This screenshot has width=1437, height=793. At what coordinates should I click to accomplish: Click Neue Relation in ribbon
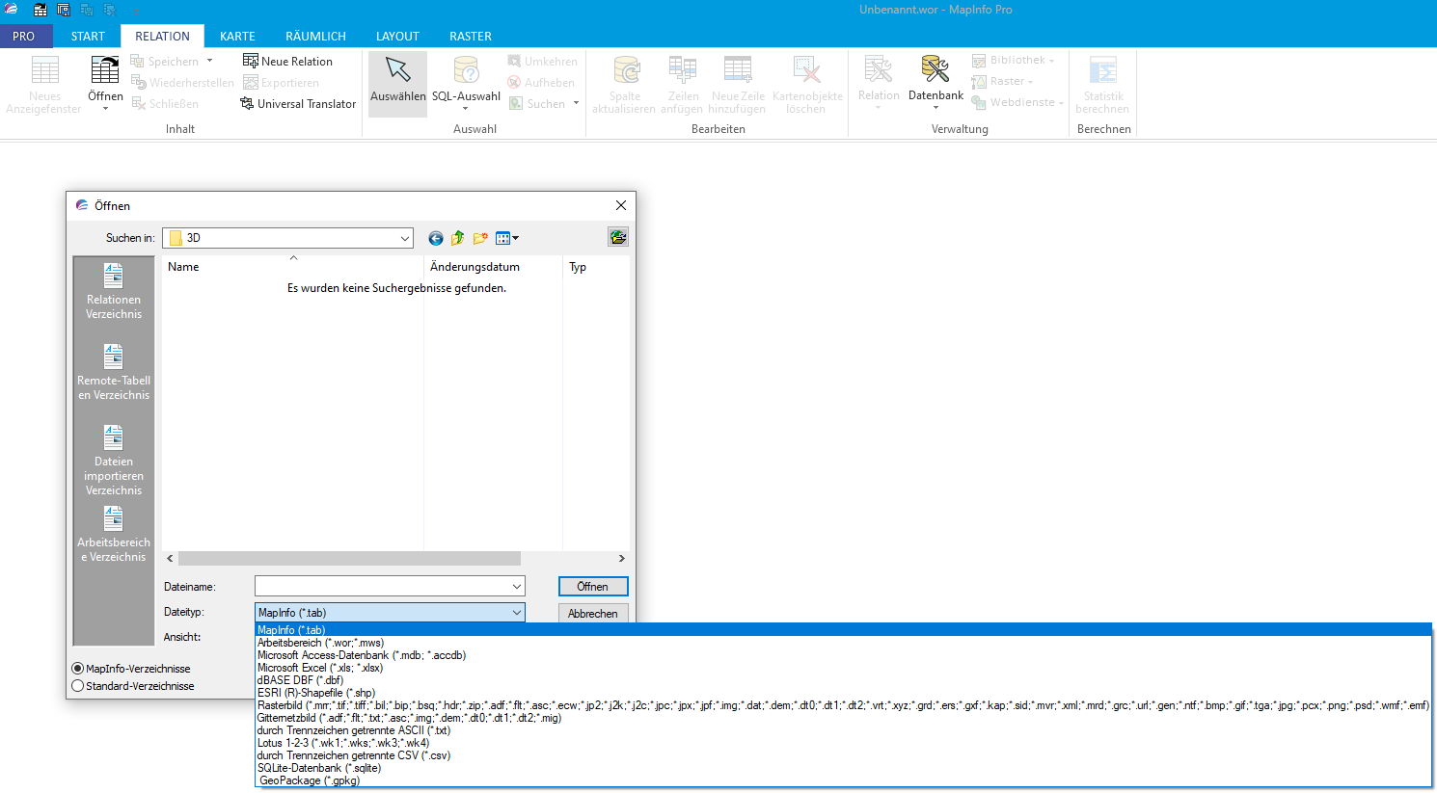tap(287, 61)
